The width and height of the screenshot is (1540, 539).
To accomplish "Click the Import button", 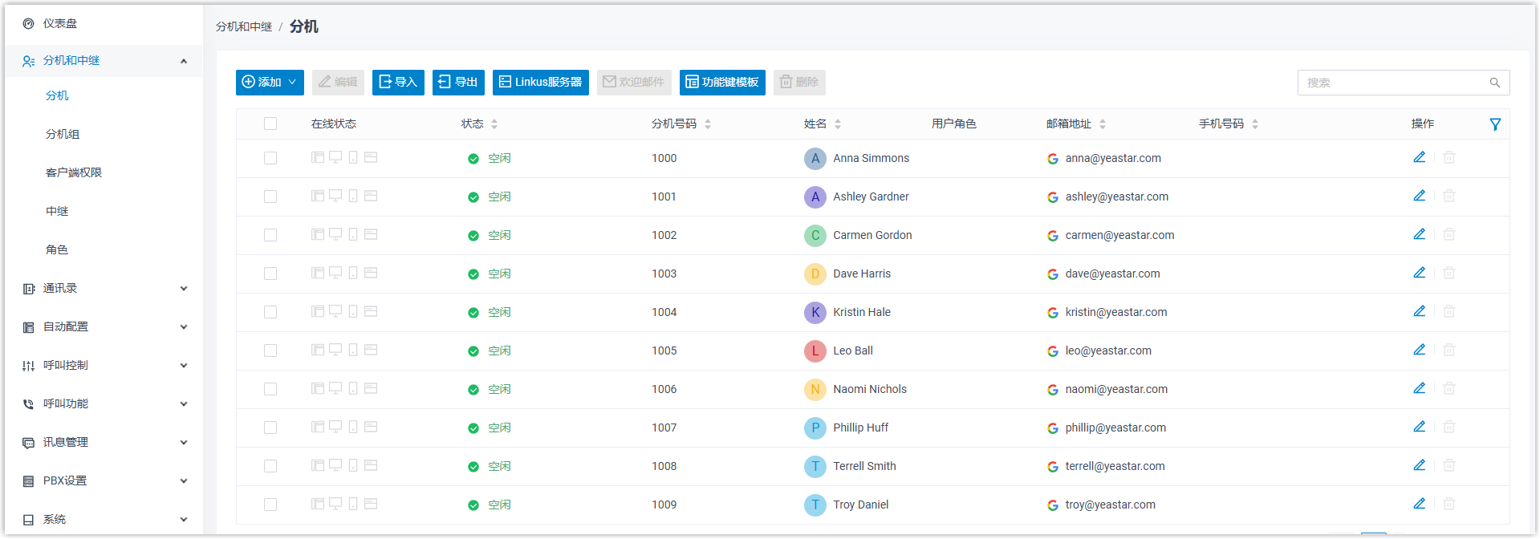I will point(398,82).
